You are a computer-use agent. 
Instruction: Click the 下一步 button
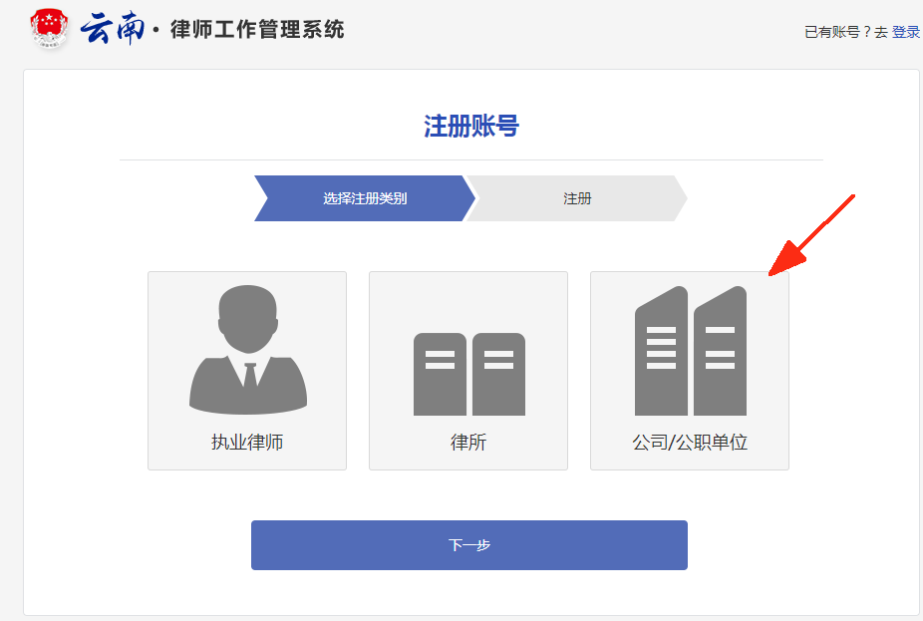click(468, 545)
